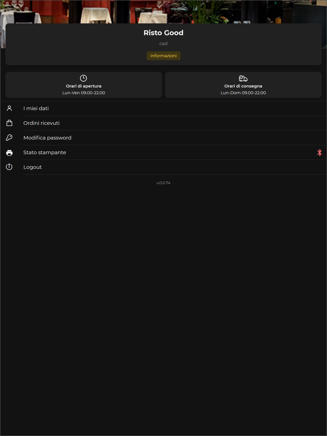This screenshot has width=327, height=436.
Task: Select Ordini ricevuti menu item
Action: tap(163, 123)
